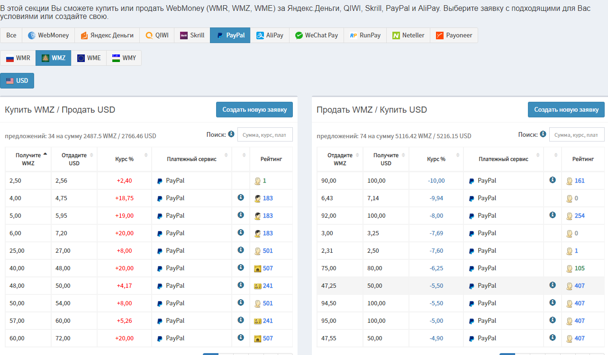Click rating icon 161 in the sell table

pos(570,181)
